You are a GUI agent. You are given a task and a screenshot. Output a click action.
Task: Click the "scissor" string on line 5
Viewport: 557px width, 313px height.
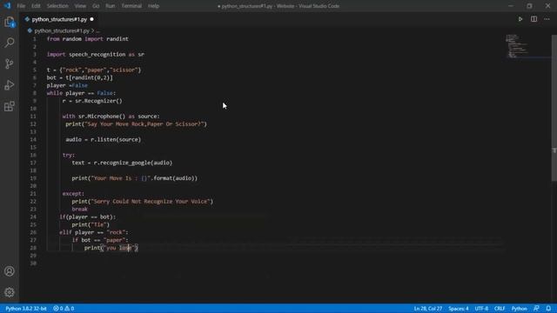point(124,70)
